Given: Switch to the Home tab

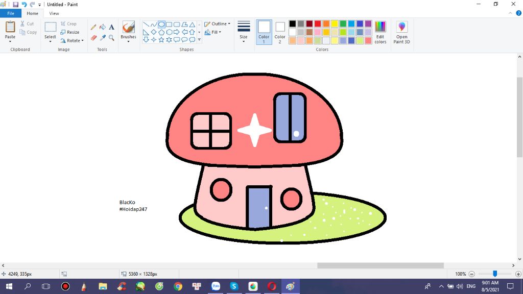Looking at the screenshot, I should tap(32, 13).
